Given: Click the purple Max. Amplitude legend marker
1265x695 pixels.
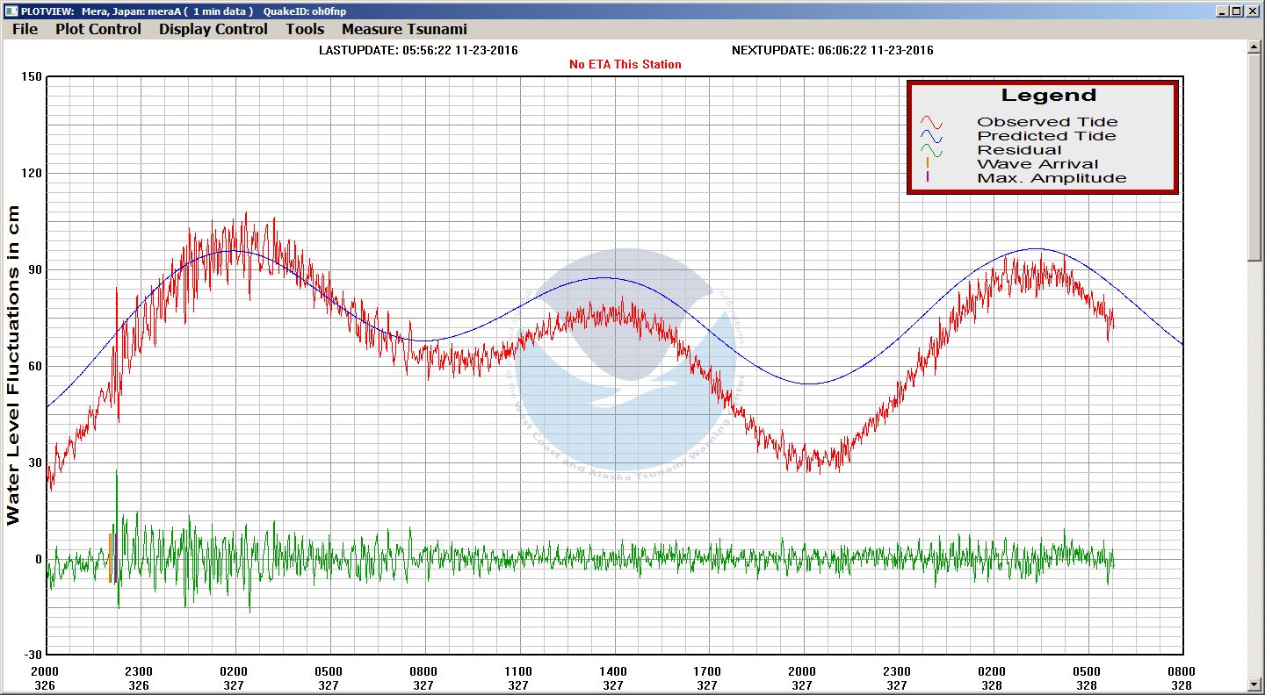Looking at the screenshot, I should click(x=928, y=177).
